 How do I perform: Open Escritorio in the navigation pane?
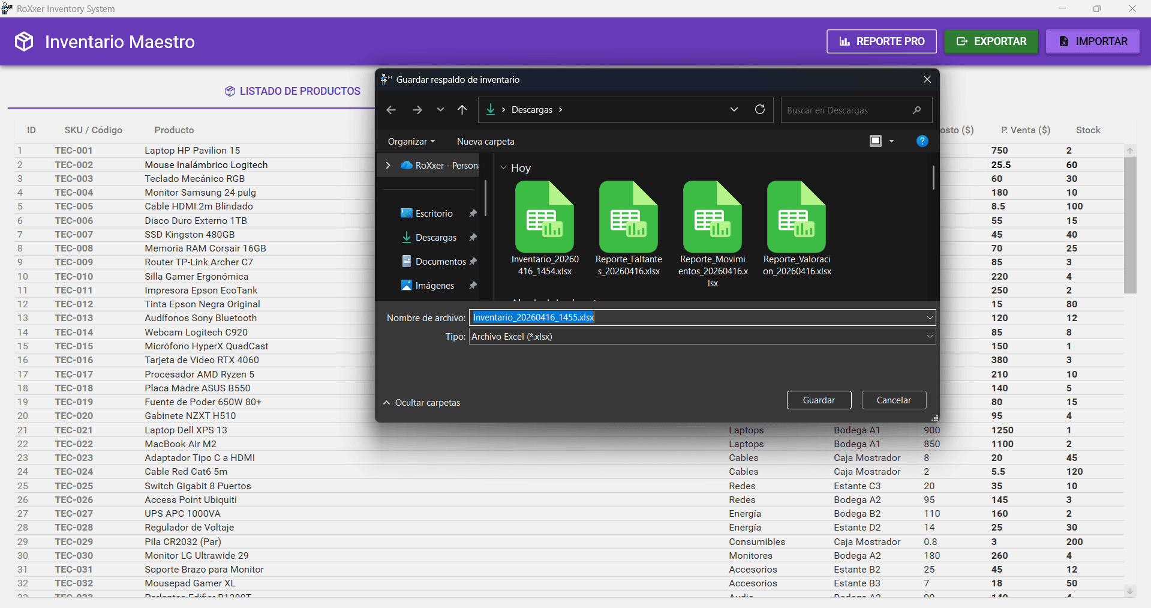click(x=426, y=214)
